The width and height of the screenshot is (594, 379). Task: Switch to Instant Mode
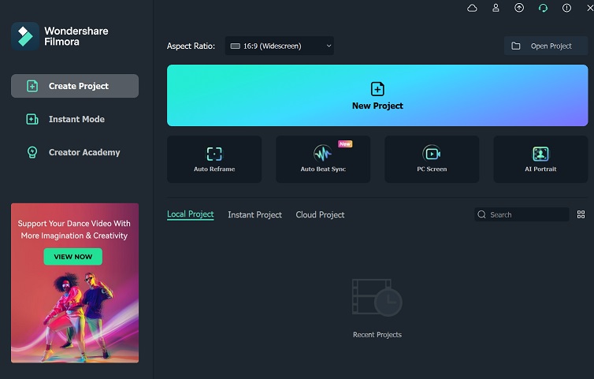(75, 119)
